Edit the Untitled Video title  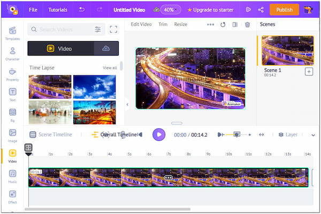coord(129,10)
